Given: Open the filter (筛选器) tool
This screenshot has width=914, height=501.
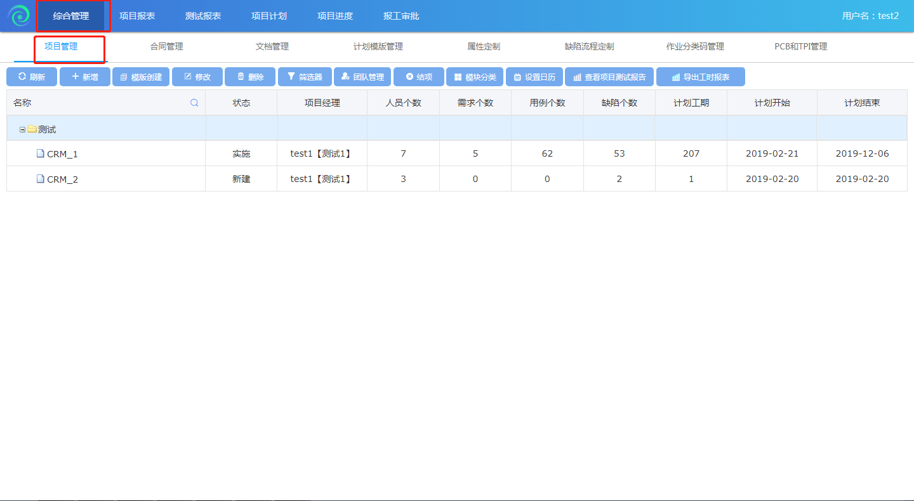Looking at the screenshot, I should (305, 77).
